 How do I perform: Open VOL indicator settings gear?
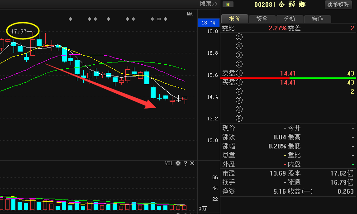178,163
